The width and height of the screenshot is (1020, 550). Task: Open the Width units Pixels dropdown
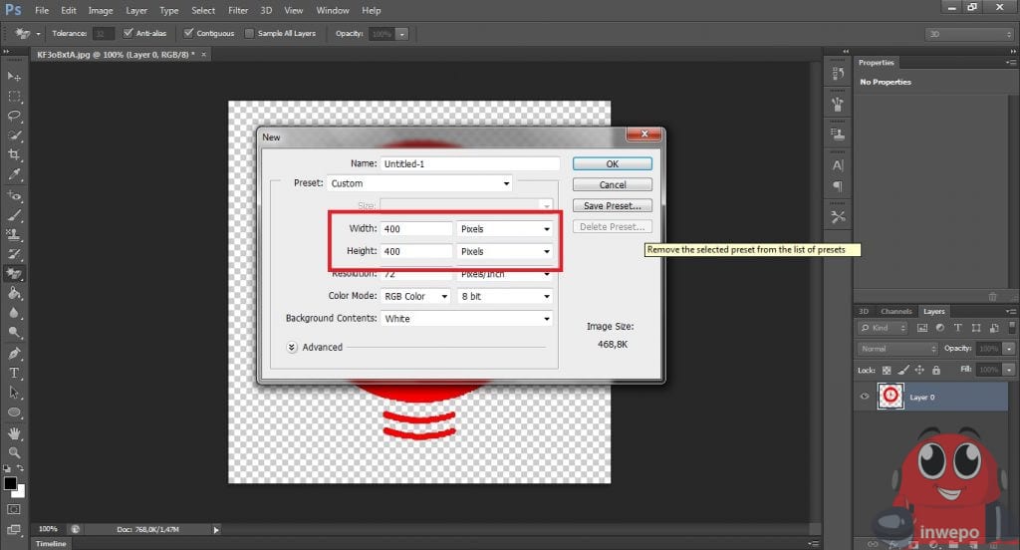(x=504, y=228)
